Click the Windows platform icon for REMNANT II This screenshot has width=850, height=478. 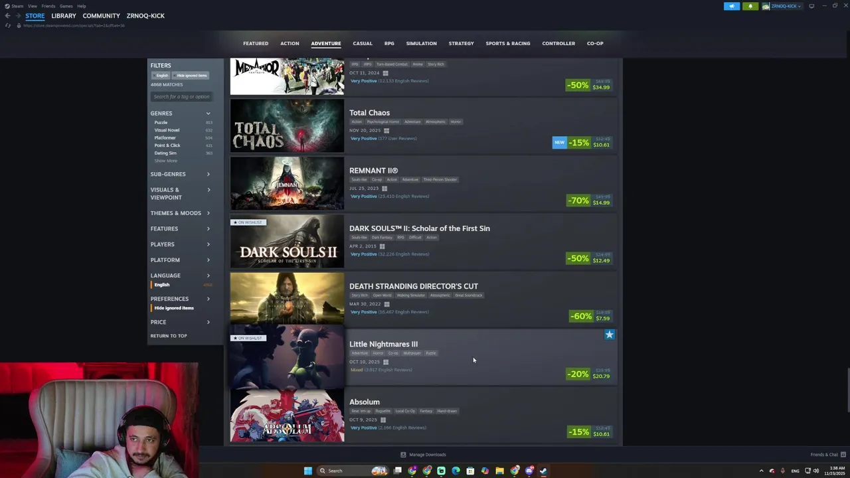(x=384, y=189)
